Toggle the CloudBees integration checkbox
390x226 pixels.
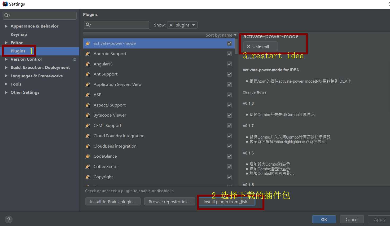click(229, 146)
